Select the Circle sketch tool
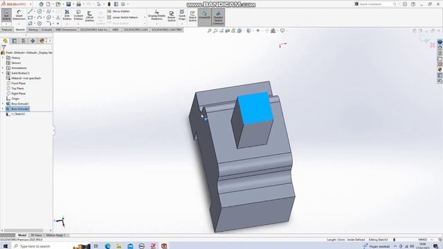 point(39,11)
